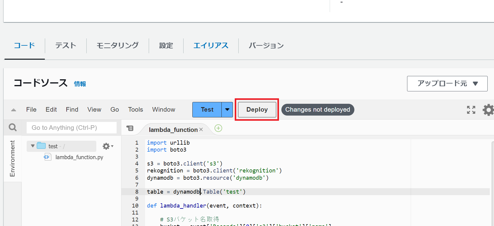The height and width of the screenshot is (226, 494).
Task: Open the モニタリング tab
Action: click(x=118, y=46)
